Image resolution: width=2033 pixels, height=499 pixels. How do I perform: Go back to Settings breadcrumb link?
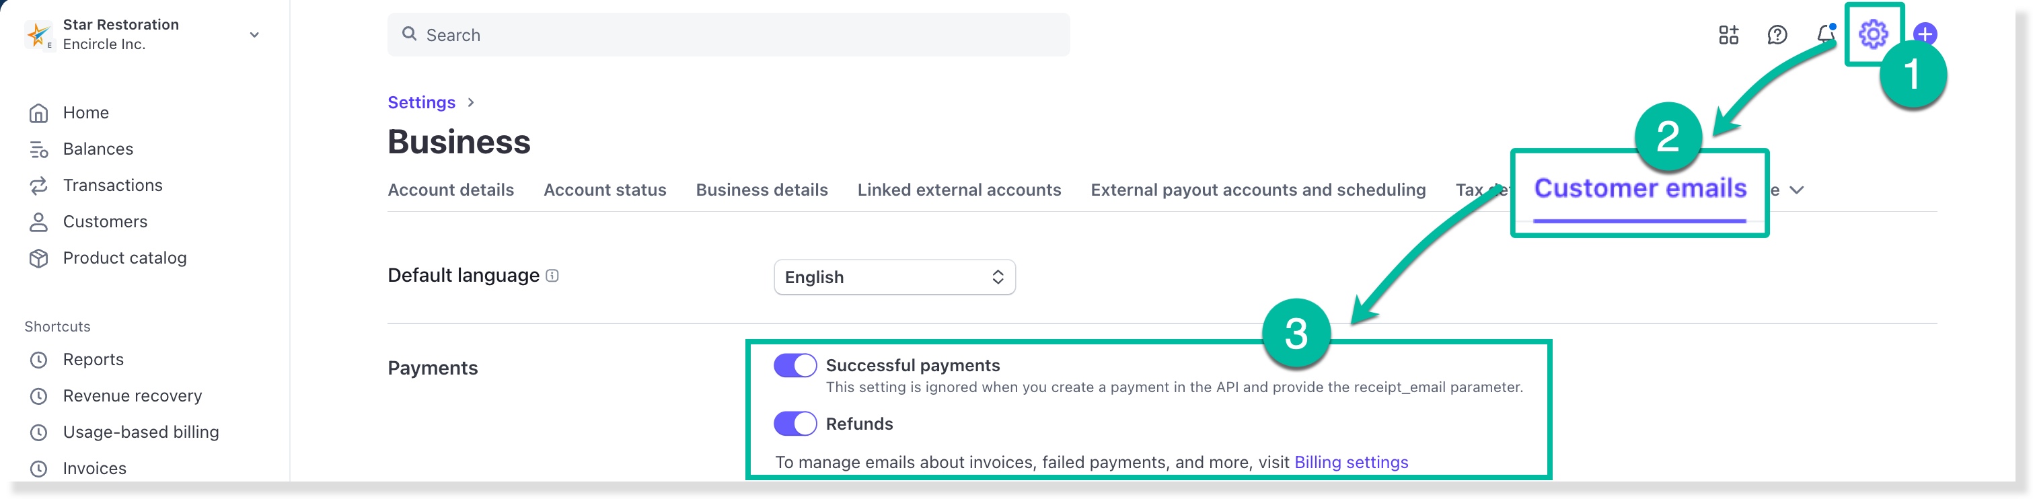click(x=421, y=103)
